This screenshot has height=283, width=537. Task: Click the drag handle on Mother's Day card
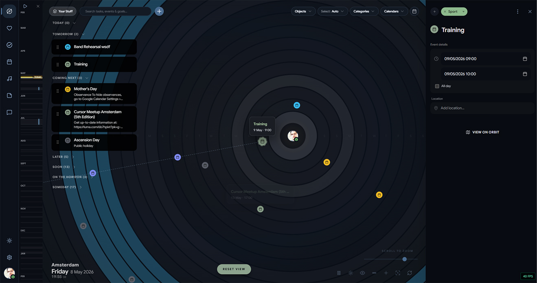(x=58, y=91)
